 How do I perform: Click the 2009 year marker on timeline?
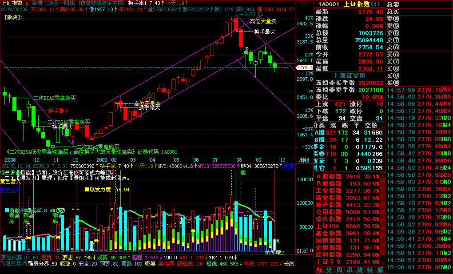coord(102,160)
